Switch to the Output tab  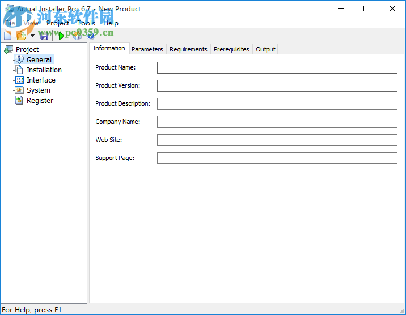point(265,49)
